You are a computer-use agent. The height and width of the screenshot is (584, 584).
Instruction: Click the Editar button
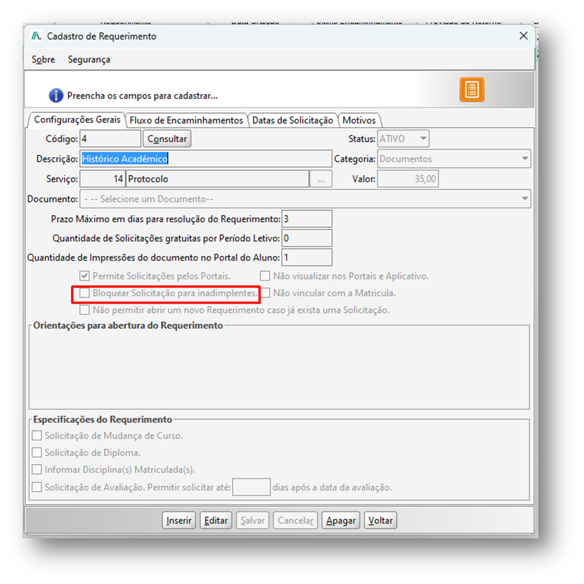pos(216,520)
